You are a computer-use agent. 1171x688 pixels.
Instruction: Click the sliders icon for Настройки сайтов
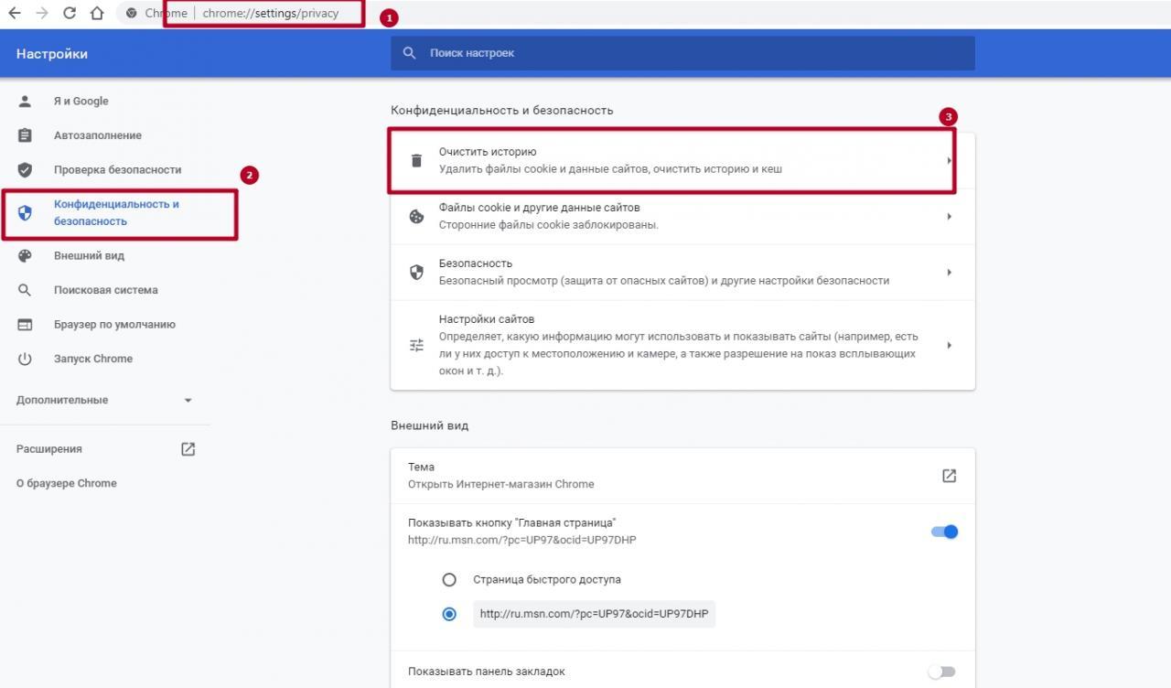pos(416,345)
